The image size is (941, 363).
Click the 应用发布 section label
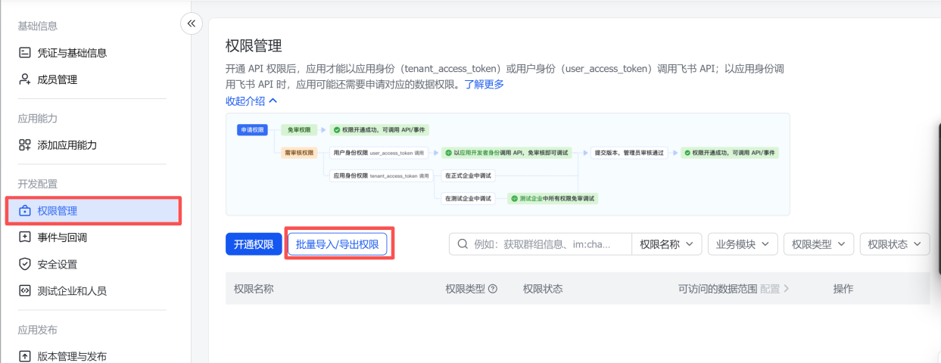click(38, 330)
